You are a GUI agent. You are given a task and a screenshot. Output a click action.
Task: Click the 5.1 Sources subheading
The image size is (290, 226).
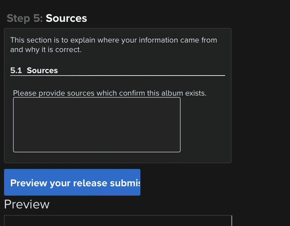[34, 70]
